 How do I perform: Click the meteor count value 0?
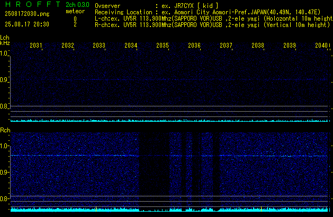75,19
